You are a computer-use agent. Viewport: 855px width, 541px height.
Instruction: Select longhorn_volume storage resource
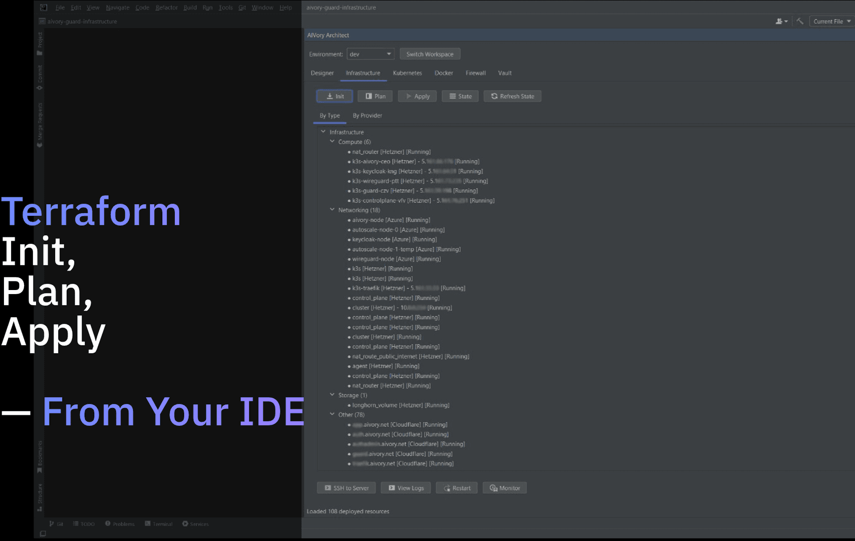coord(400,405)
